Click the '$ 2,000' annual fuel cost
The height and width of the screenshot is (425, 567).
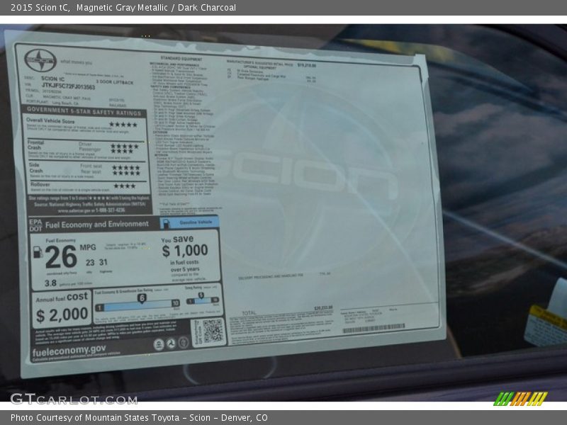[x=62, y=314]
